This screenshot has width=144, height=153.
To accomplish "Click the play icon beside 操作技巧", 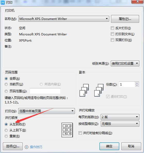I will coord(27,147).
